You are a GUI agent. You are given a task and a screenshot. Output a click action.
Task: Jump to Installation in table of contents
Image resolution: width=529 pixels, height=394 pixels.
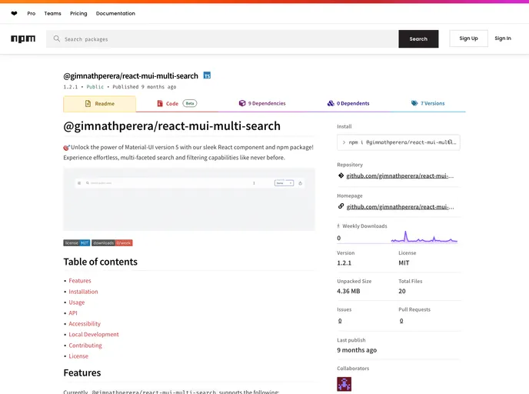[x=83, y=292]
